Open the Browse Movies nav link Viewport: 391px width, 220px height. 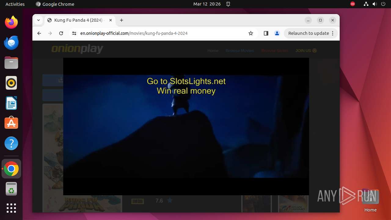pos(240,50)
